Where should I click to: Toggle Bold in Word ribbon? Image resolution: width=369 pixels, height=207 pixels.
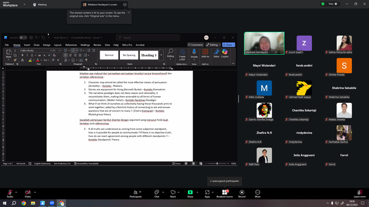[22, 55]
